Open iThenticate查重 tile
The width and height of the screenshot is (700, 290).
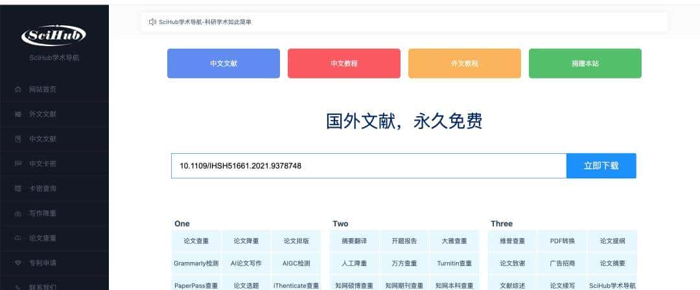tap(296, 282)
